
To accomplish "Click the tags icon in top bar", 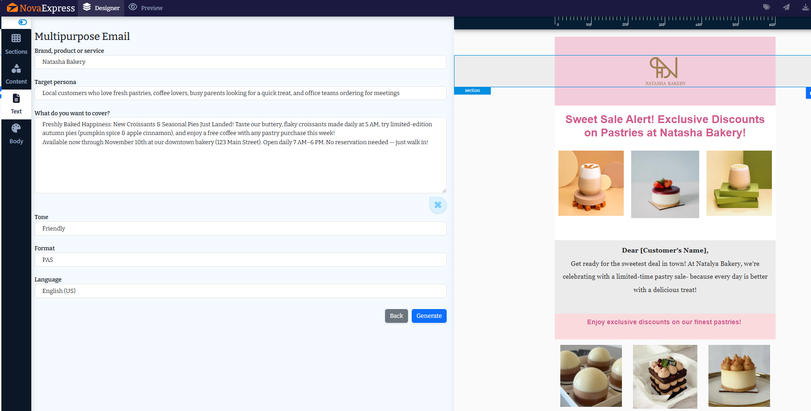I will pos(766,7).
